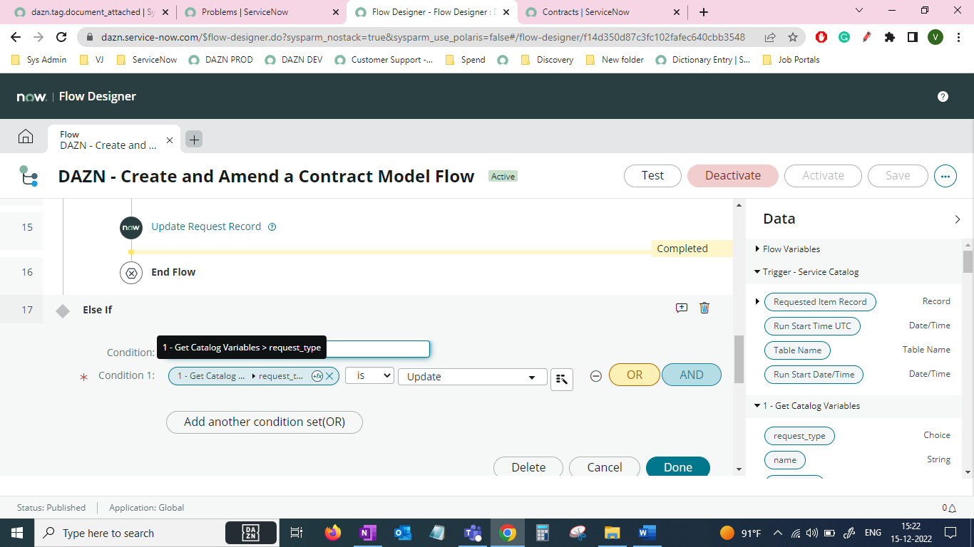This screenshot has height=547, width=974.
Task: Open the Chrome tab search dropdown
Action: point(859,11)
